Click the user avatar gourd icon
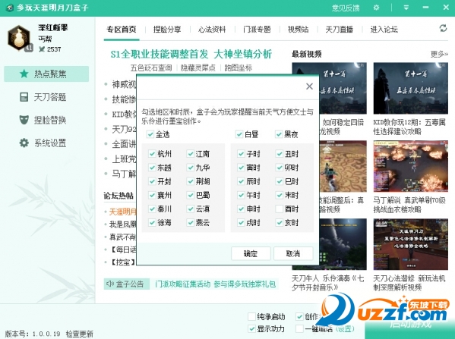This screenshot has height=339, width=455. tap(18, 38)
